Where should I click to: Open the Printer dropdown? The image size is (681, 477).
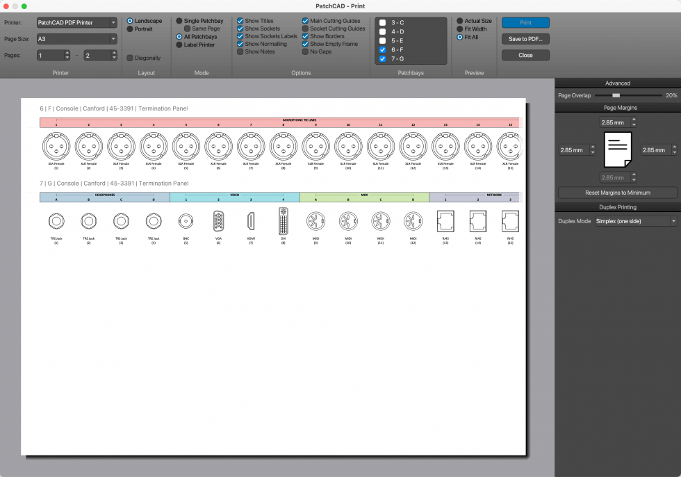(x=77, y=22)
